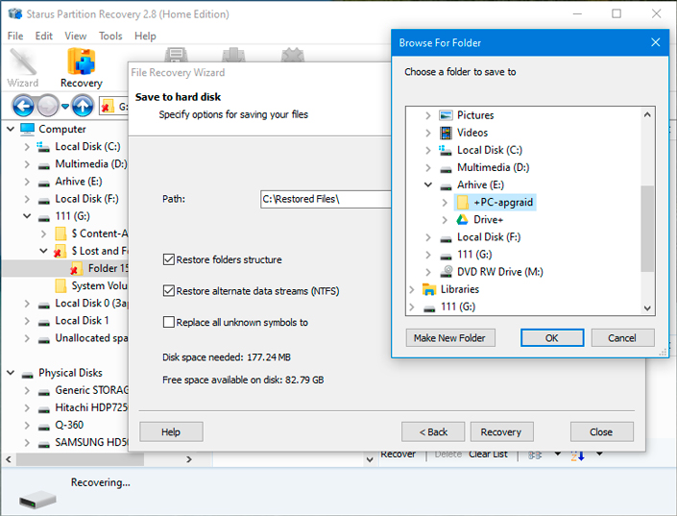The image size is (677, 516).
Task: Enable Replace all unknown symbols to
Action: [169, 323]
